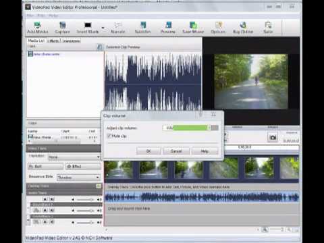The width and height of the screenshot is (324, 243).
Task: Click the Preview toolbar icon
Action: click(168, 28)
